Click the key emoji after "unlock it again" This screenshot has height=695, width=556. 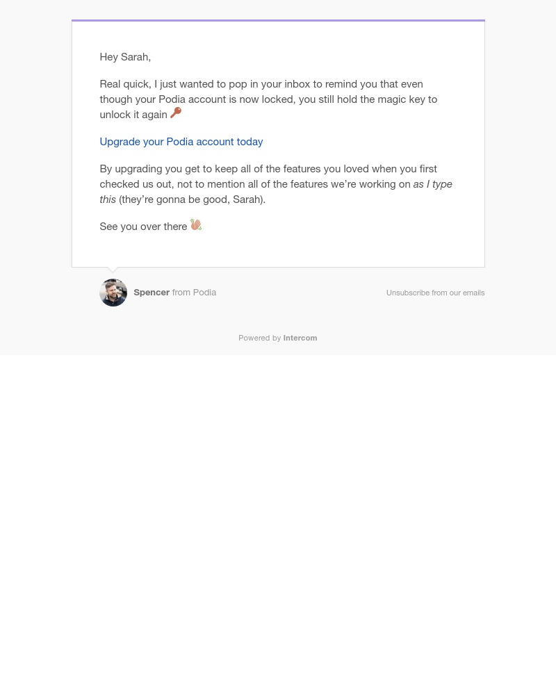coord(176,113)
